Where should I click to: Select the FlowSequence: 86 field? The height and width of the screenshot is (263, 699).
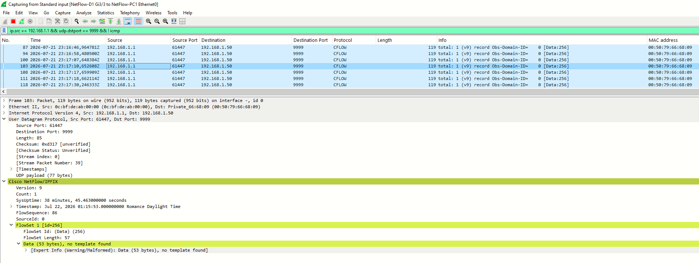click(37, 213)
